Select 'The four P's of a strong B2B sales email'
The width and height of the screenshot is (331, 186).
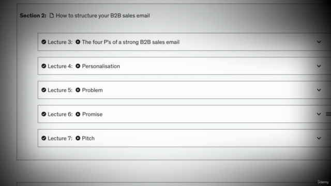[131, 42]
